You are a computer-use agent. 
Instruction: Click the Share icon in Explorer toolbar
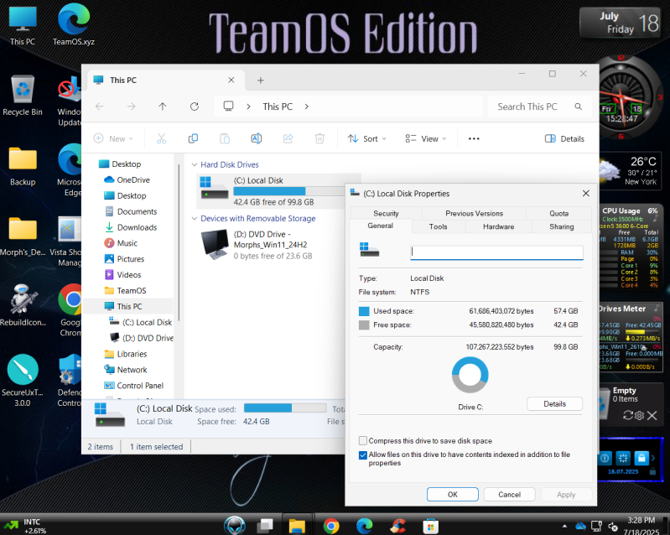pos(288,138)
